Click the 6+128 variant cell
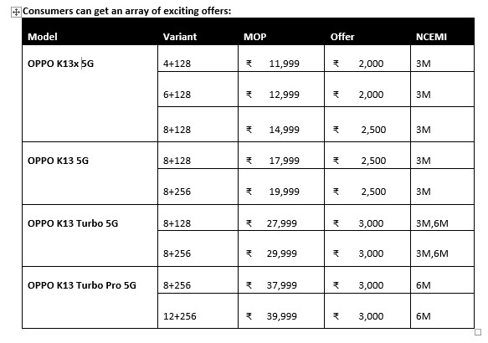The height and width of the screenshot is (343, 488). pos(198,90)
